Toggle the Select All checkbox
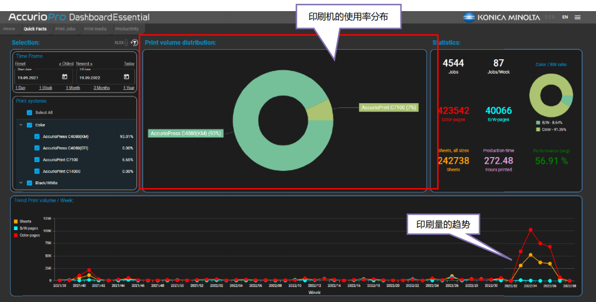 point(30,113)
